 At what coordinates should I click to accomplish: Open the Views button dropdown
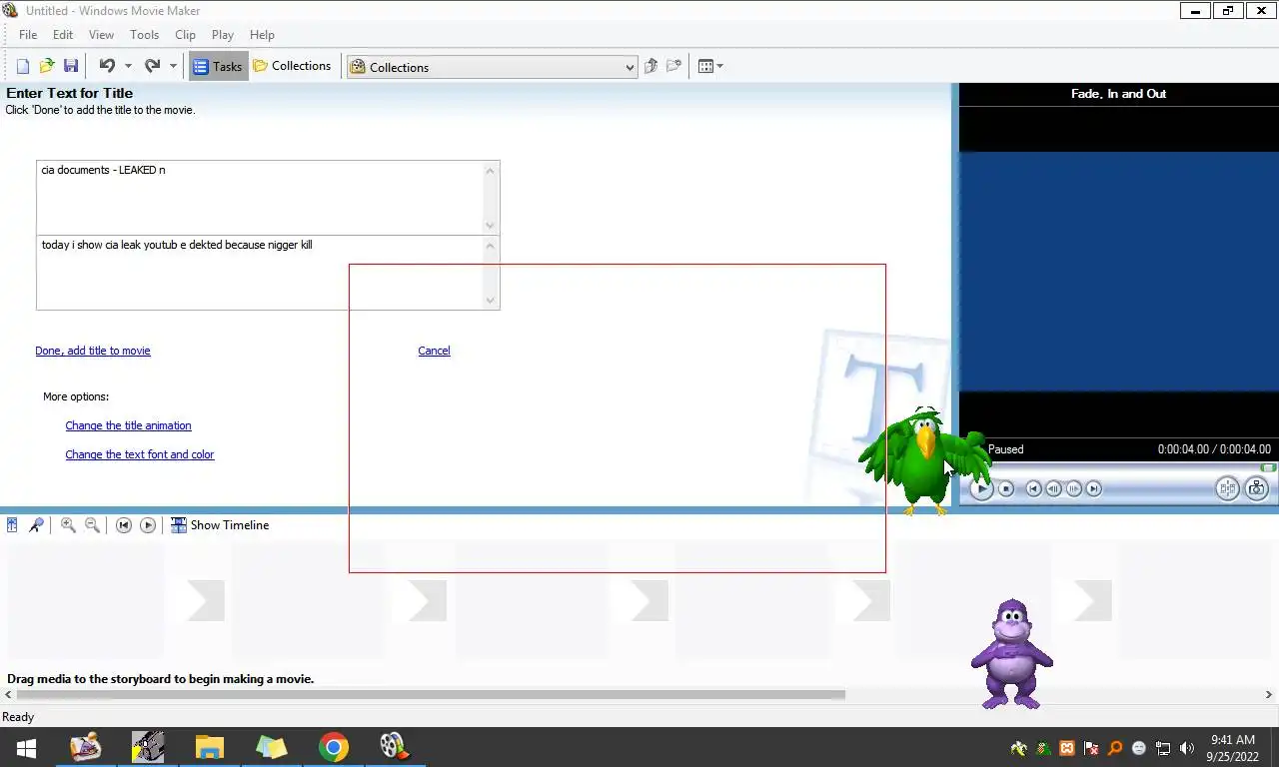tap(710, 66)
